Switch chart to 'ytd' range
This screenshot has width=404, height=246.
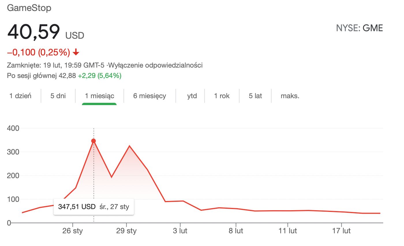coord(192,96)
